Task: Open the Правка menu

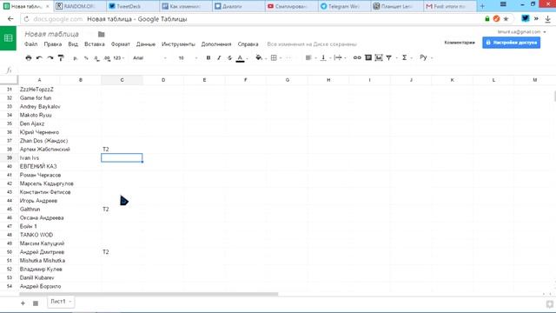Action: tap(53, 44)
